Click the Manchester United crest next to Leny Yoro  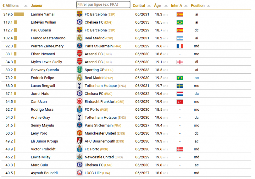(x=79, y=133)
